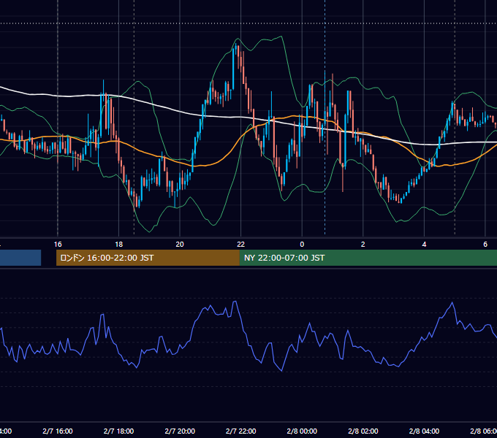Click the "2/8 02:00" date label
Image resolution: width=497 pixels, height=438 pixels.
(363, 431)
